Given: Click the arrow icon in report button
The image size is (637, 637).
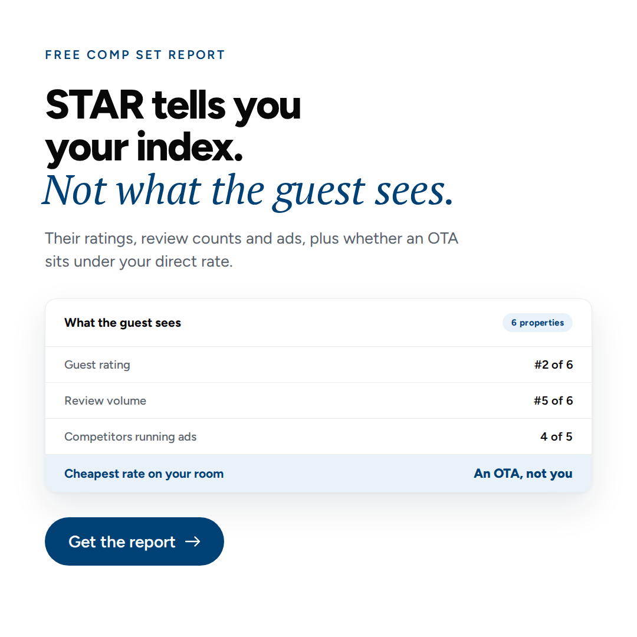Looking at the screenshot, I should [192, 541].
